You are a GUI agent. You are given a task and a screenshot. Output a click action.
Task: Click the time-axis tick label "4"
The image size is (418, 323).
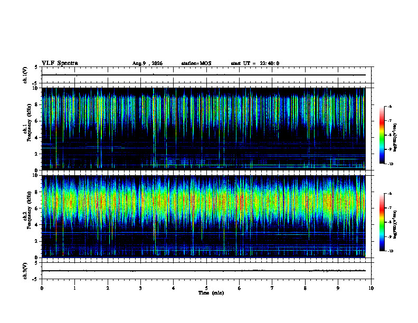pyautogui.click(x=174, y=288)
